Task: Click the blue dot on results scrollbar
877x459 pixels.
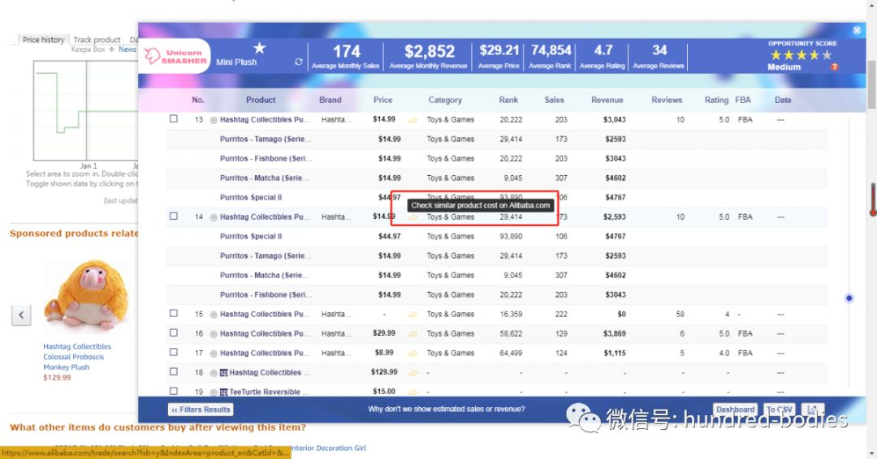Action: 849,298
